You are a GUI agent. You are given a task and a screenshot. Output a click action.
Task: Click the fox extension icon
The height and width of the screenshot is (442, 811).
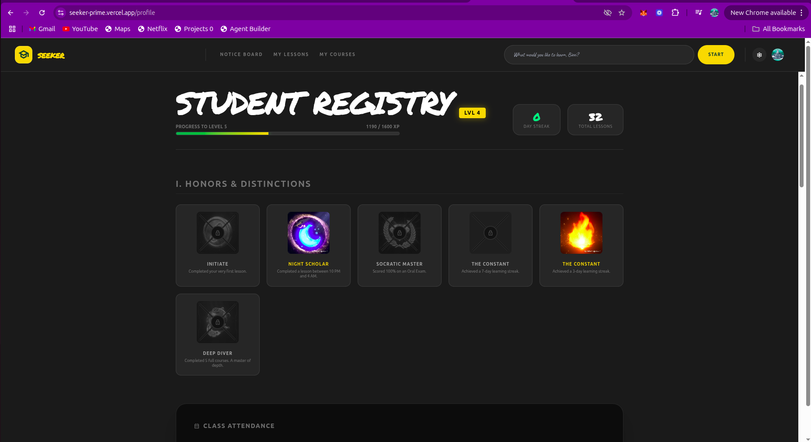tap(644, 13)
